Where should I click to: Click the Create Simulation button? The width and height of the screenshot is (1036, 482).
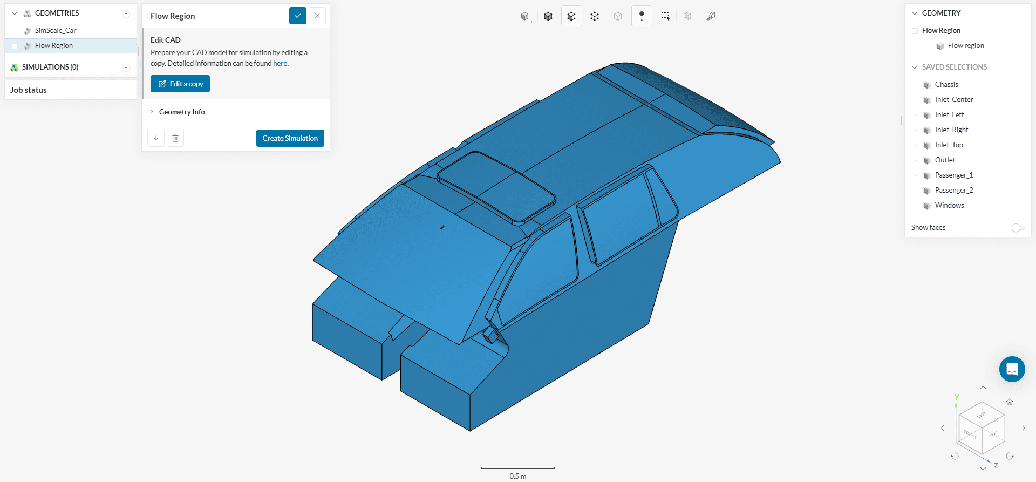[290, 138]
